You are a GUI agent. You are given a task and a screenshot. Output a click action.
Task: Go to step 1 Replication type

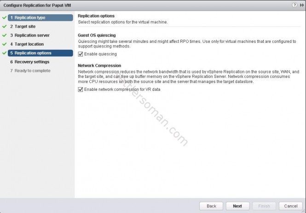coord(30,18)
